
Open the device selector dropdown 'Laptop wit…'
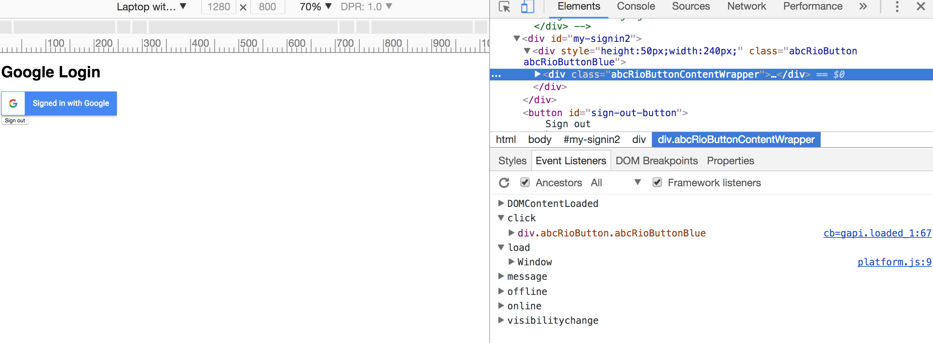151,7
